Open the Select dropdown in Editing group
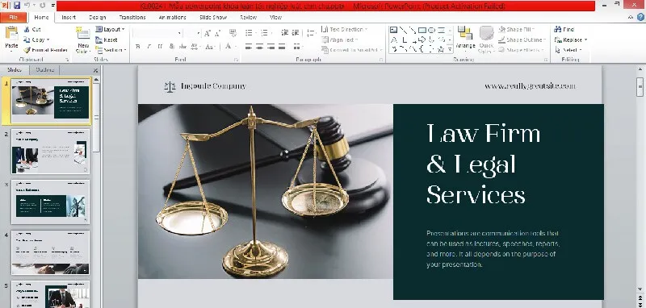 [x=568, y=50]
